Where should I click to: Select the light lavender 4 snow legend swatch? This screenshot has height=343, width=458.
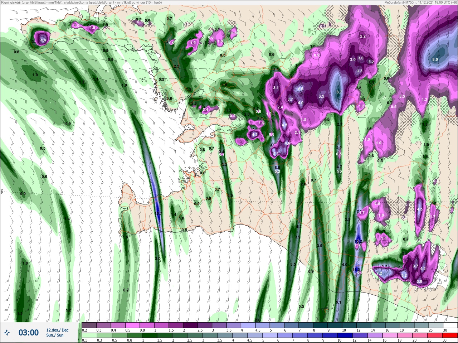[x=248, y=325]
